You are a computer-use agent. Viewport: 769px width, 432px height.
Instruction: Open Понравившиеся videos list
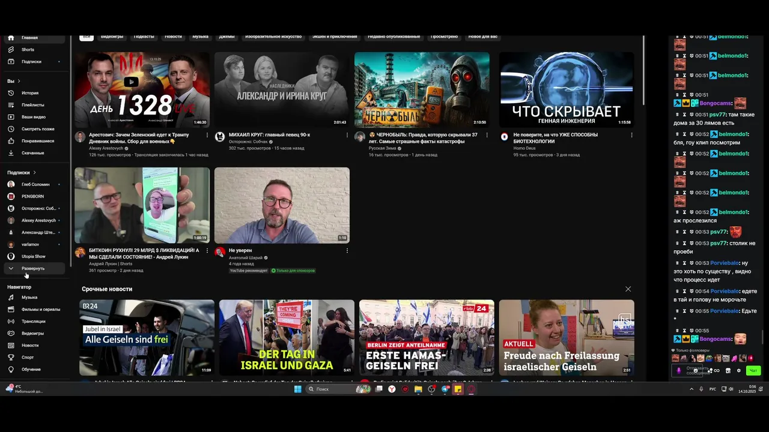click(34, 141)
